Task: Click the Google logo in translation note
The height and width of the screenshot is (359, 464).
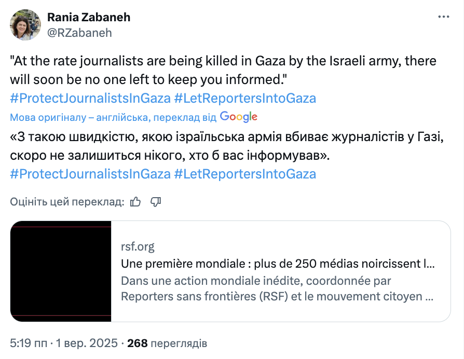Action: 238,117
